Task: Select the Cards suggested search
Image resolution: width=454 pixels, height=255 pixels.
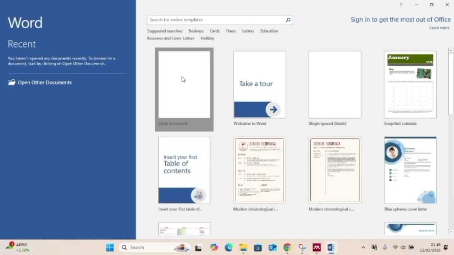Action: 215,31
